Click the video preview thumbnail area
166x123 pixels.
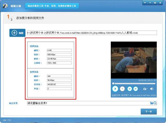coord(134,60)
